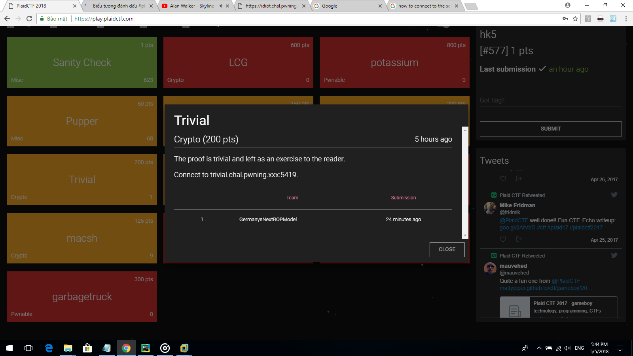
Task: Open Microsoft Edge from the taskbar
Action: (x=49, y=348)
